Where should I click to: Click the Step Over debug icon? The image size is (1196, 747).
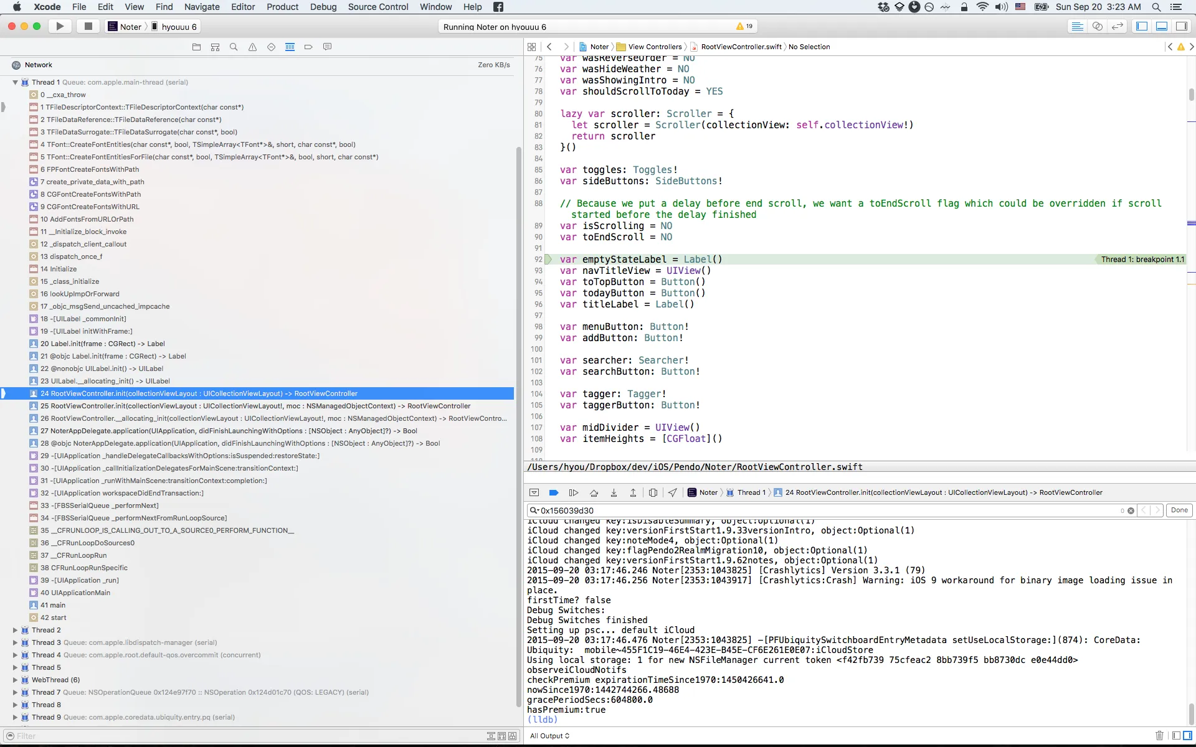click(x=594, y=492)
